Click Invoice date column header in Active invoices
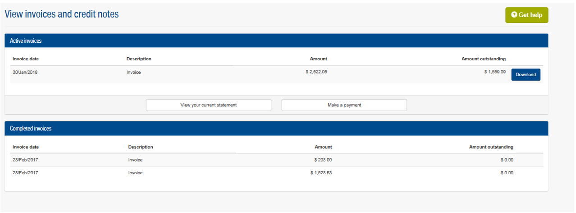 click(29, 59)
